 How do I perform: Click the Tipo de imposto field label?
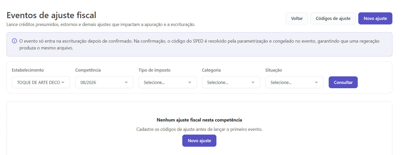[154, 70]
